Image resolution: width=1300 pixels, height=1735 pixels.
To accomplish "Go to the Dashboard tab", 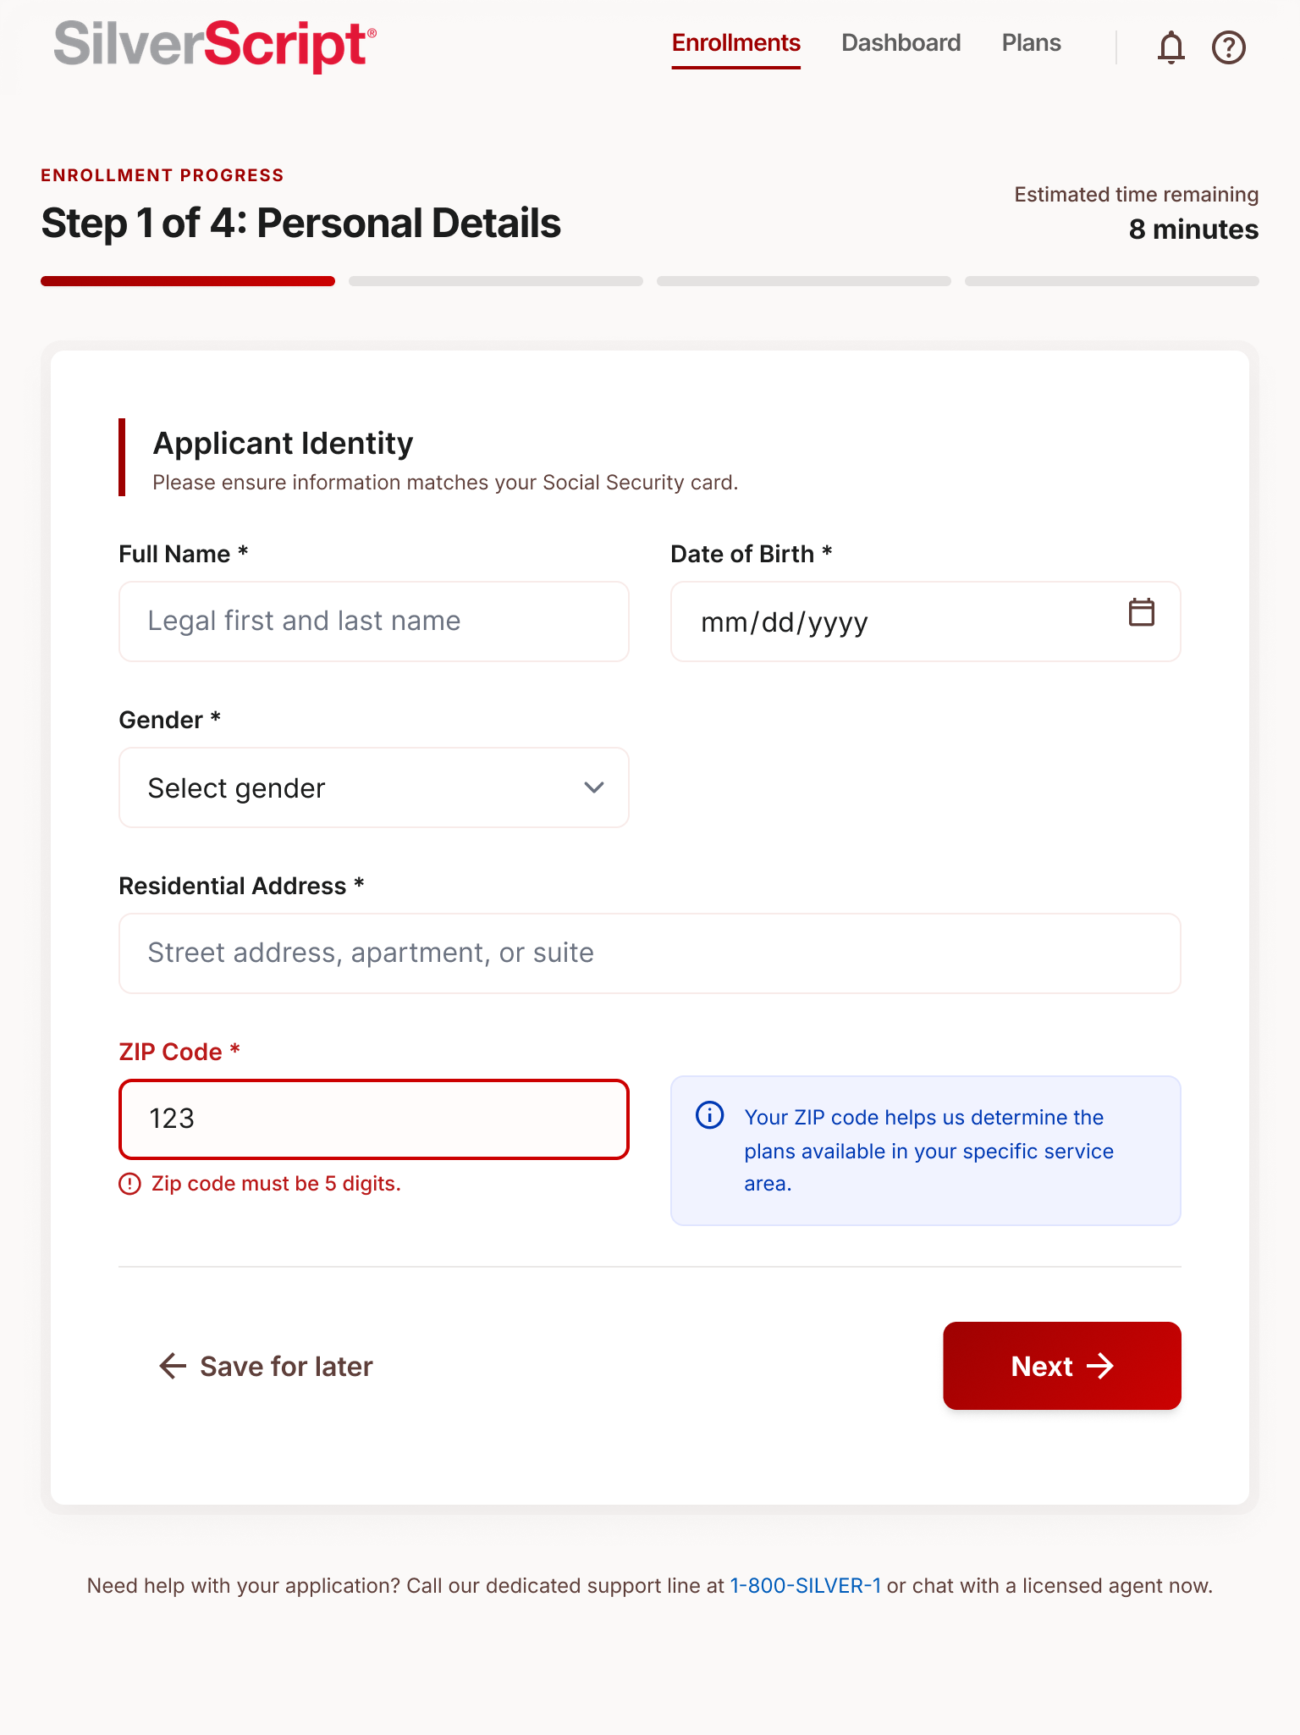I will pyautogui.click(x=901, y=43).
